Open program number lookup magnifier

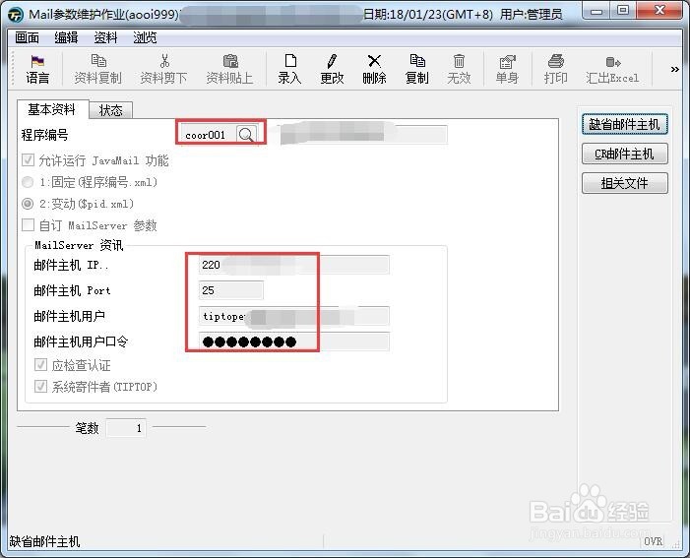click(246, 134)
